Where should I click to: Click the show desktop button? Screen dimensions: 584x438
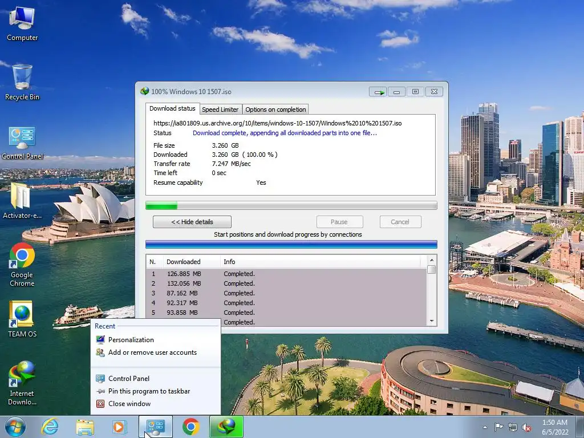[x=580, y=427]
